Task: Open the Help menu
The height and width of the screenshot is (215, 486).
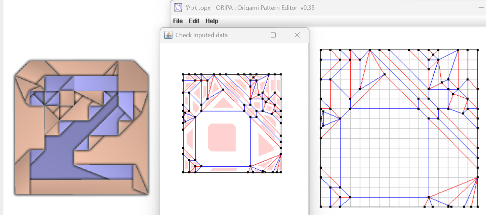Action: pyautogui.click(x=212, y=21)
